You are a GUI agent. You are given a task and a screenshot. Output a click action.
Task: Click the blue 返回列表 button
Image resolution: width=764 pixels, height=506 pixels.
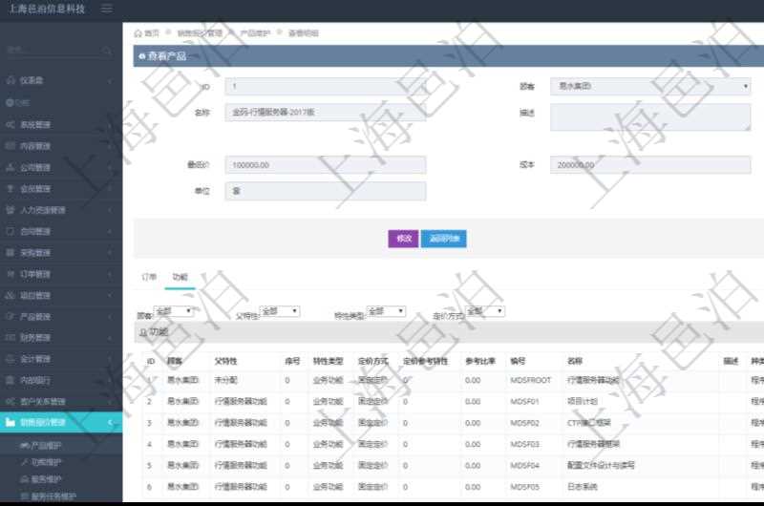pos(444,239)
